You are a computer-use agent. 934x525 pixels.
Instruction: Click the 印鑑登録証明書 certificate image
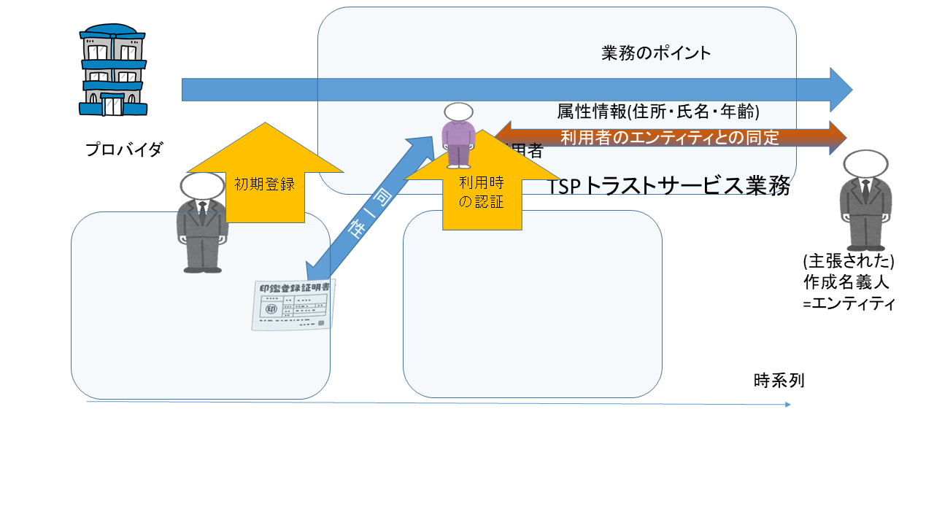tap(293, 305)
